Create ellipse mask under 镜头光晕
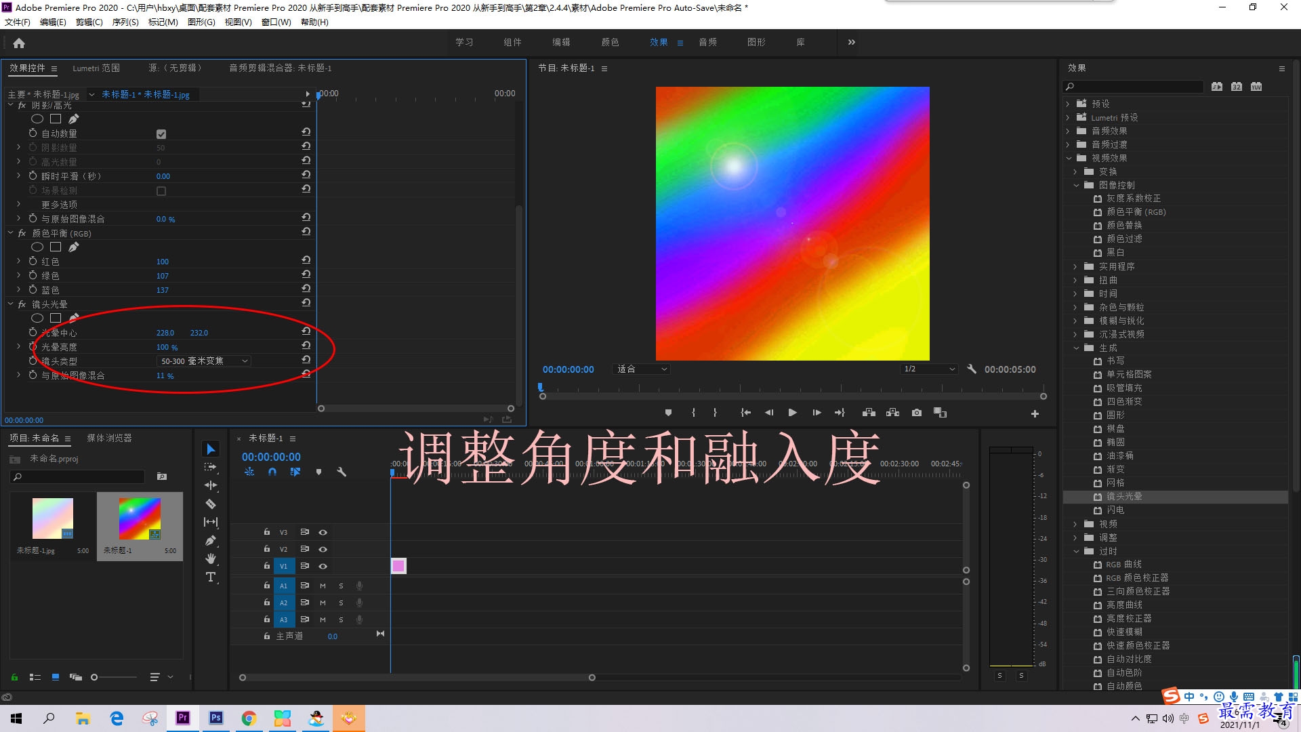This screenshot has width=1301, height=732. tap(37, 318)
